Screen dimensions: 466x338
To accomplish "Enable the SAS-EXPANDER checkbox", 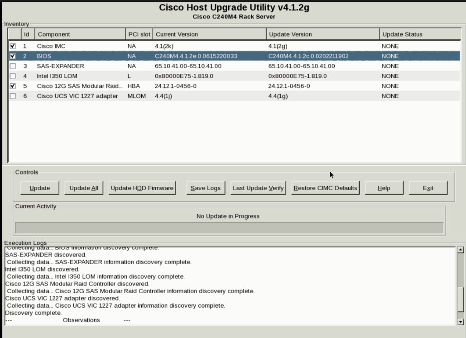I will coord(13,66).
